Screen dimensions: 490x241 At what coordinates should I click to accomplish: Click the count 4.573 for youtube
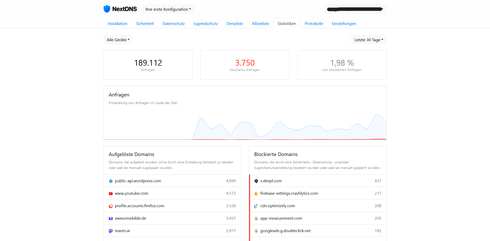(231, 193)
